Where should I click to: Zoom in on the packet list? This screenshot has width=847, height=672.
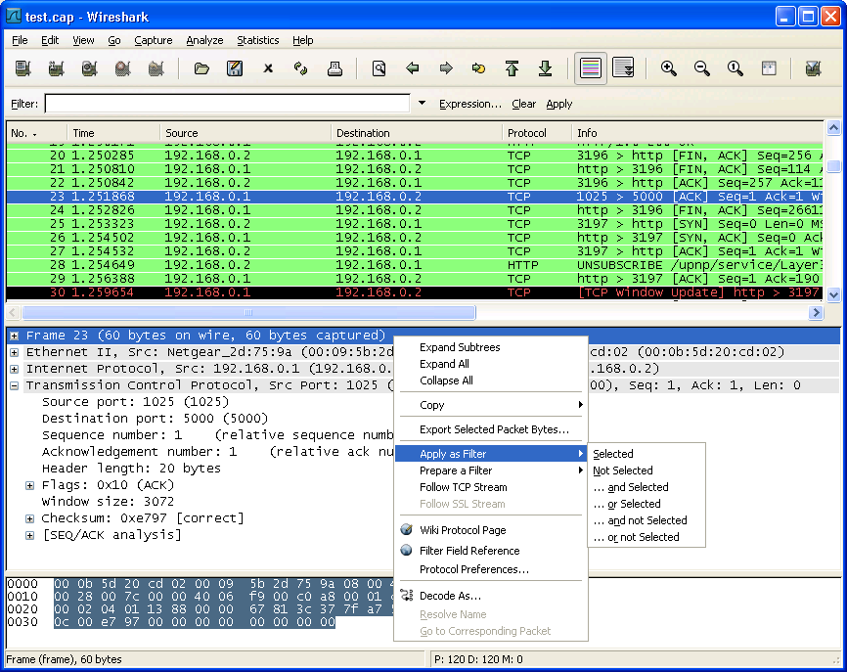click(669, 68)
